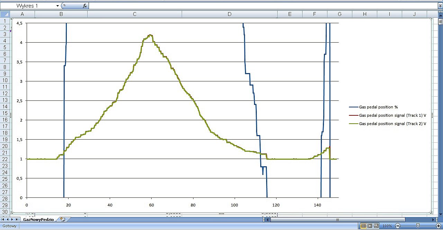Switch to Page Break Preview view
The width and height of the screenshot is (443, 230).
pyautogui.click(x=376, y=226)
